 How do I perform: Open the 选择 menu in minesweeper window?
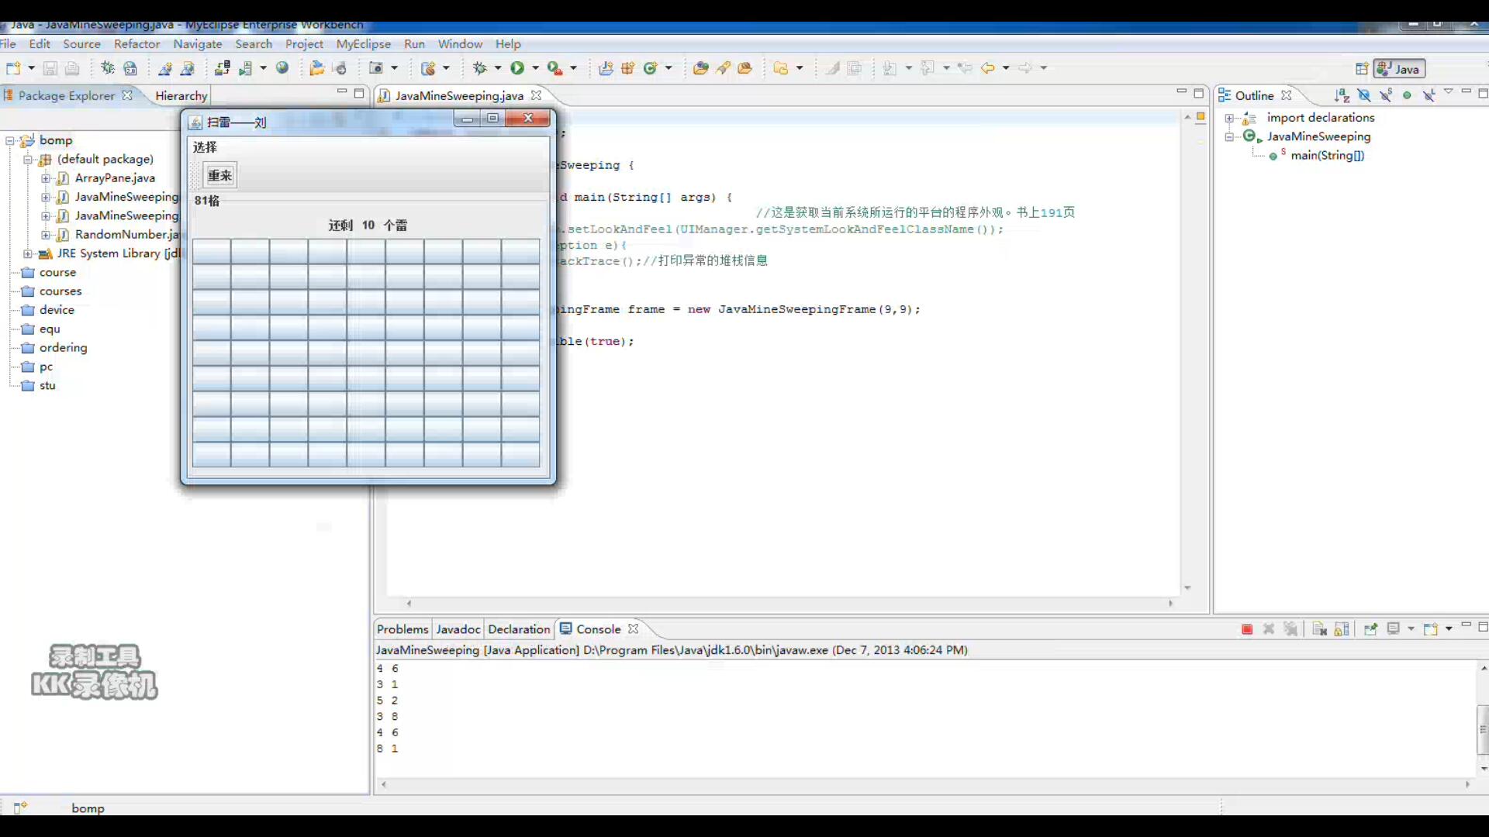click(205, 147)
